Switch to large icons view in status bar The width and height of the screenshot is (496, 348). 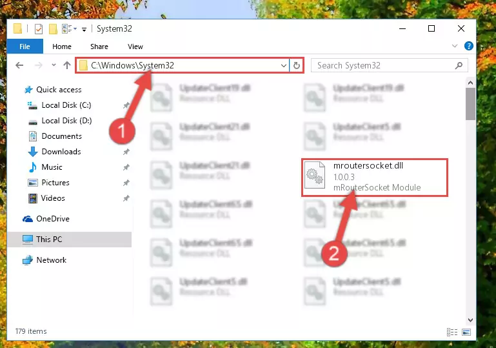(466, 332)
